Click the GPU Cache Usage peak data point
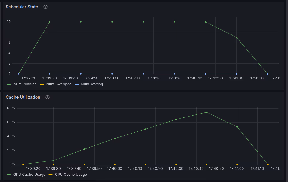 point(207,112)
